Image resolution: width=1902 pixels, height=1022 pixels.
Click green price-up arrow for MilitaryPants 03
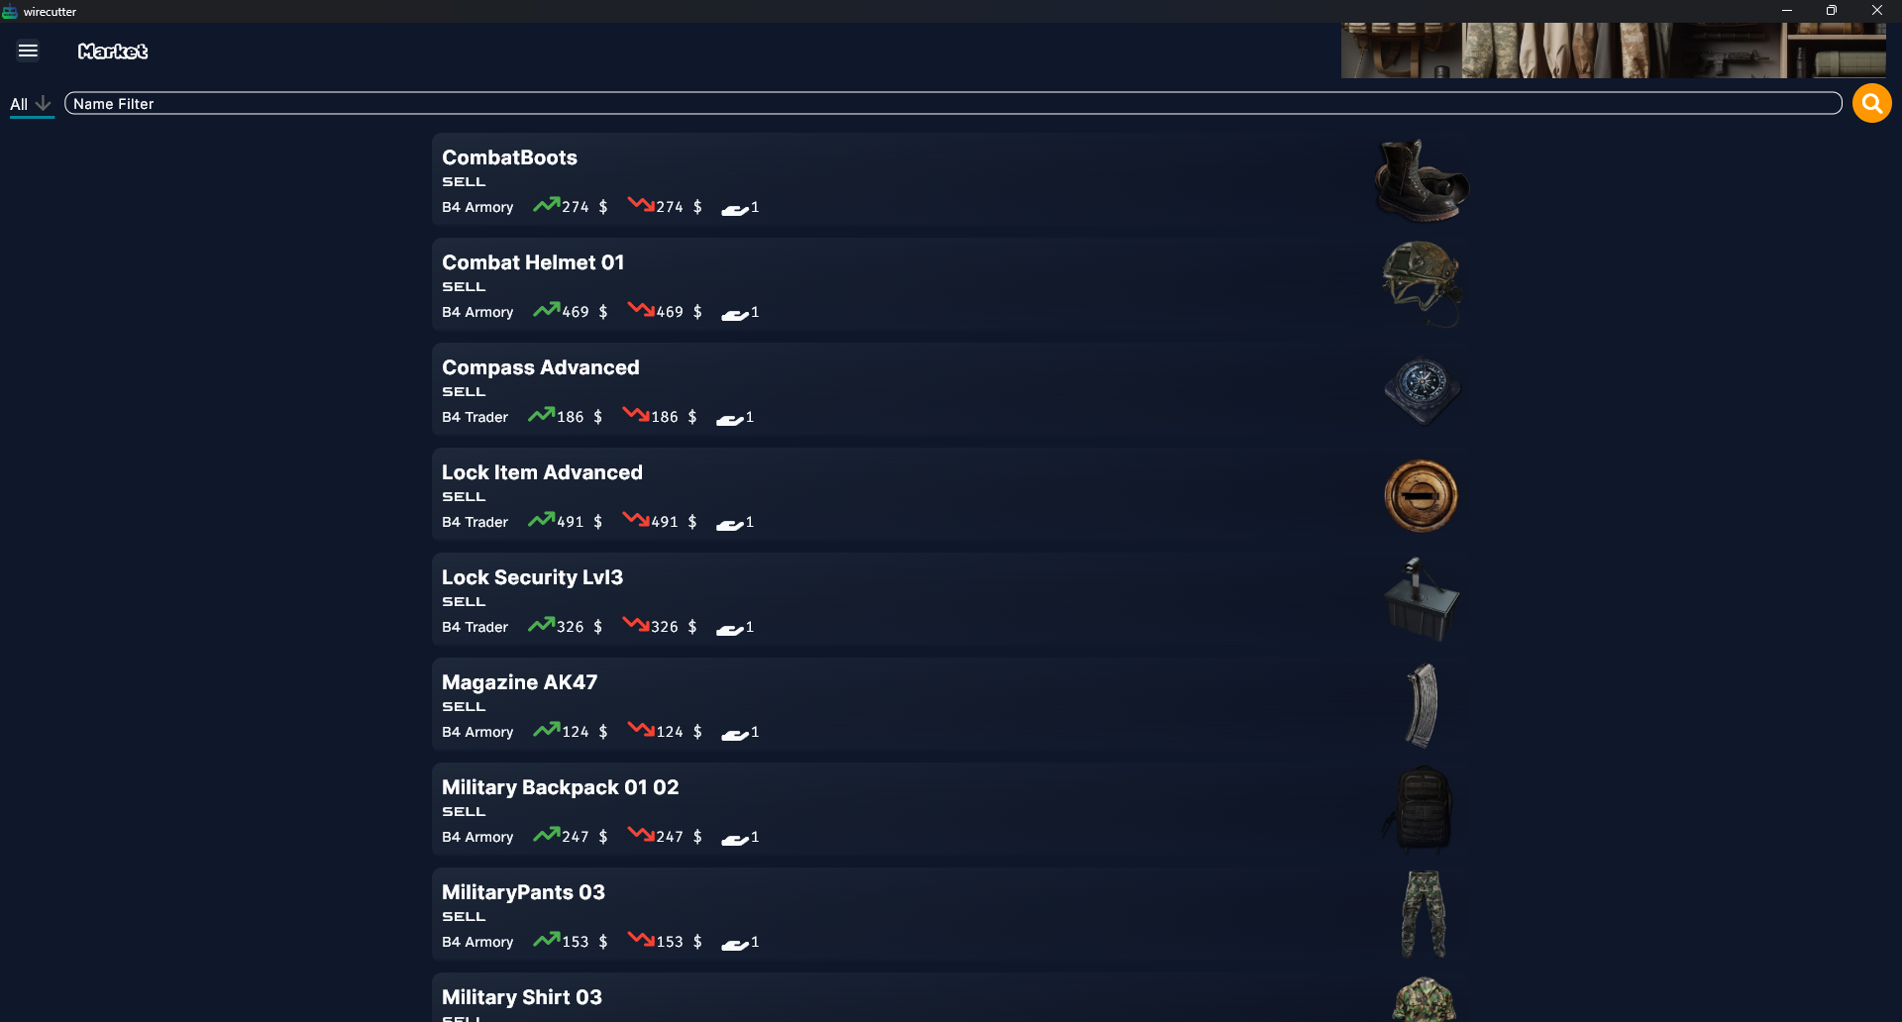[x=546, y=940]
